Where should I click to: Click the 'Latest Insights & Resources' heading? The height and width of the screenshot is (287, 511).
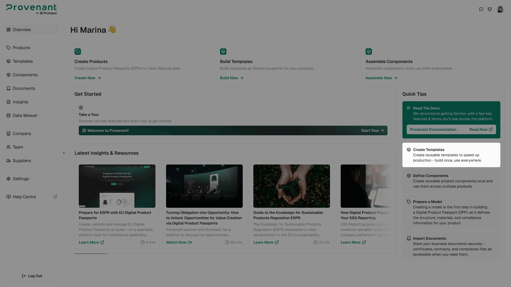[106, 153]
